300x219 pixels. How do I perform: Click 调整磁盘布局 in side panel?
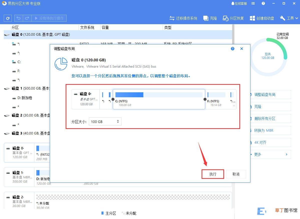coord(270,95)
